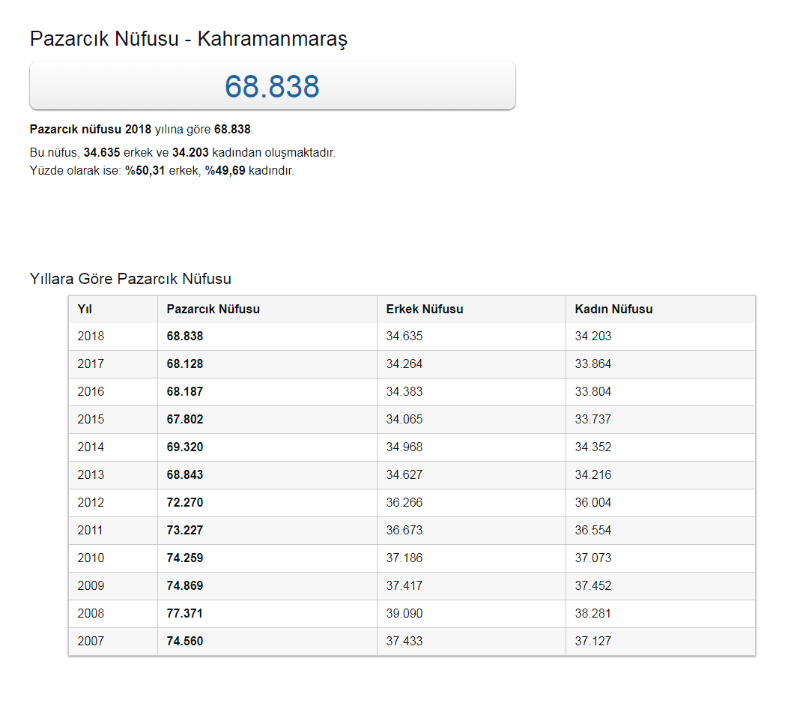This screenshot has width=809, height=727.
Task: Click male population 34.635 in table
Action: point(404,336)
